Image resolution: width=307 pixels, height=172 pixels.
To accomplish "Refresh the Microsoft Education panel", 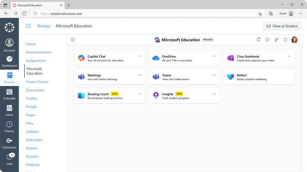I will [285, 40].
